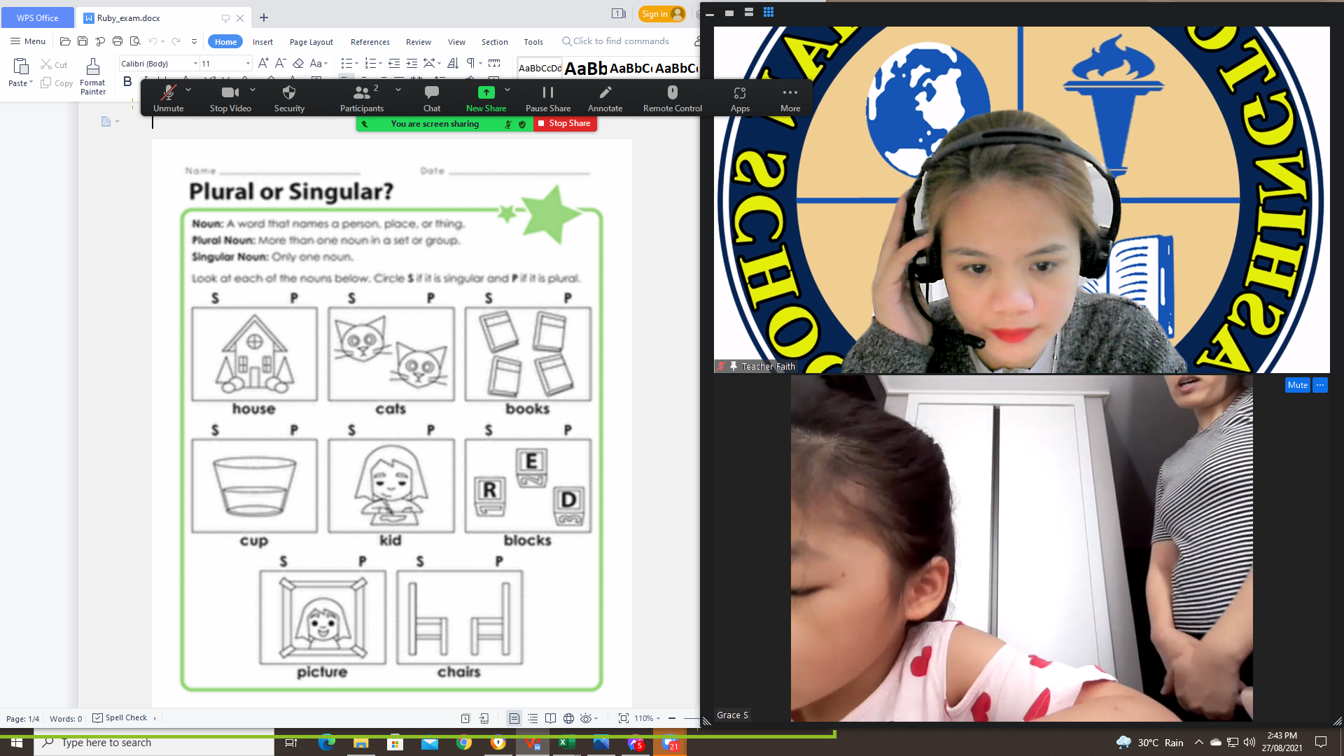The width and height of the screenshot is (1344, 756).
Task: Expand share options arrow next to New Share
Action: pyautogui.click(x=507, y=90)
